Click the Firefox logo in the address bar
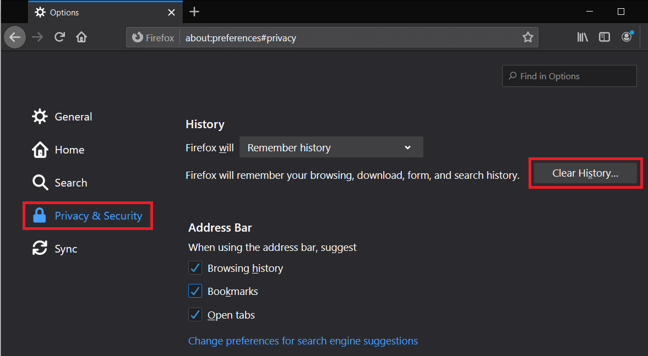The image size is (648, 356). point(138,37)
